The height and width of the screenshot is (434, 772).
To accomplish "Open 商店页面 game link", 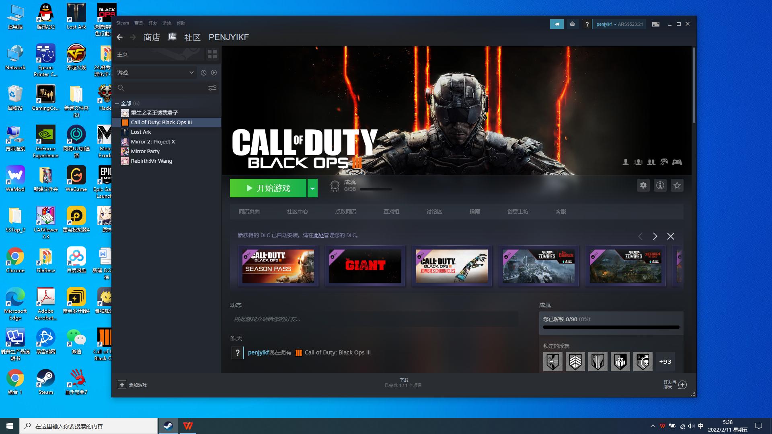I will [x=249, y=211].
